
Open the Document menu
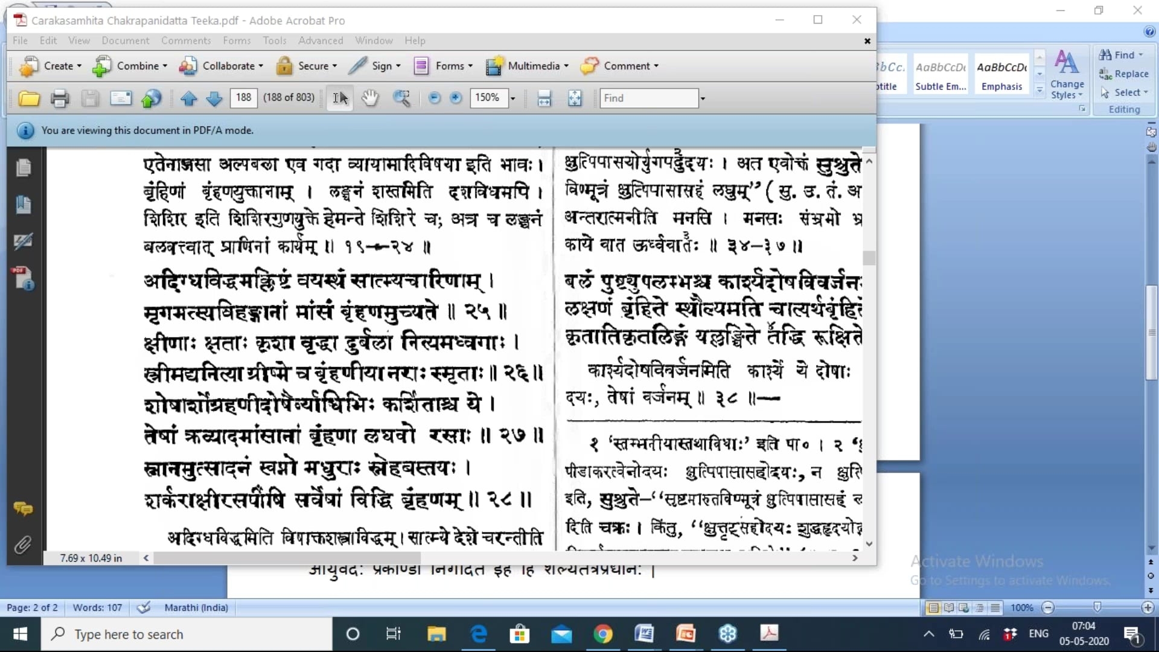[125, 40]
